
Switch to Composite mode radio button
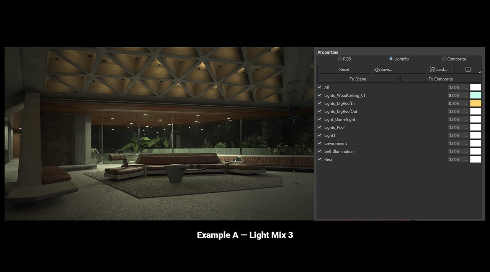pos(444,59)
